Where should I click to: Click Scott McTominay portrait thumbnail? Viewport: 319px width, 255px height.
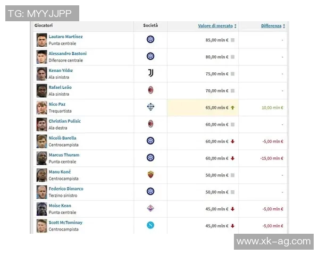[41, 226]
